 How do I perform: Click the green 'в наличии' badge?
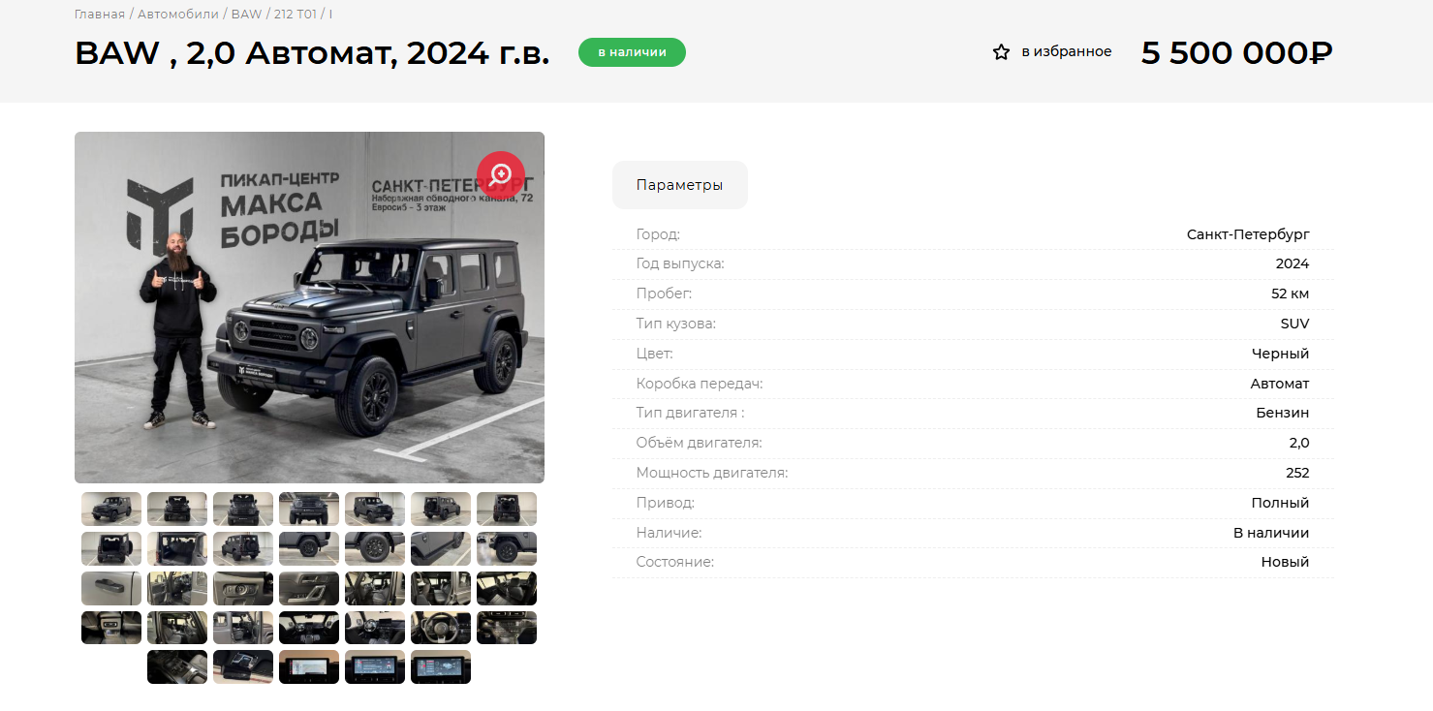[x=632, y=52]
